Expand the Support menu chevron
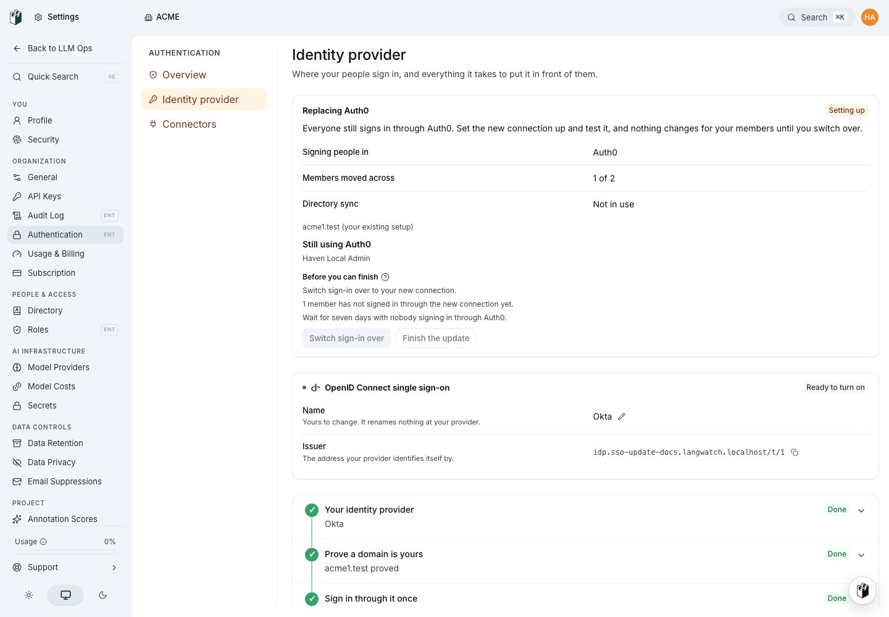This screenshot has height=617, width=889. coord(114,568)
